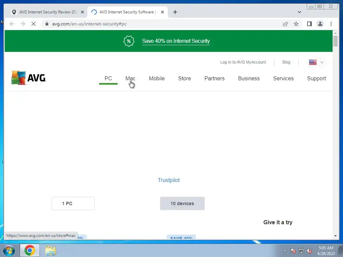This screenshot has width=343, height=257.
Task: Open the side panel icon
Action: click(309, 24)
